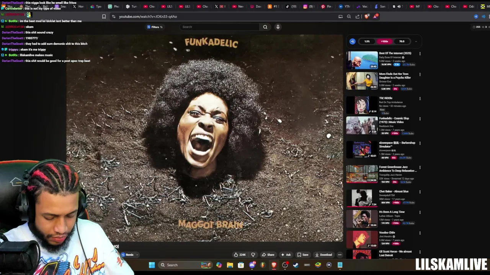Open options menu for Best Of The Internet
This screenshot has height=275, width=490.
[420, 54]
